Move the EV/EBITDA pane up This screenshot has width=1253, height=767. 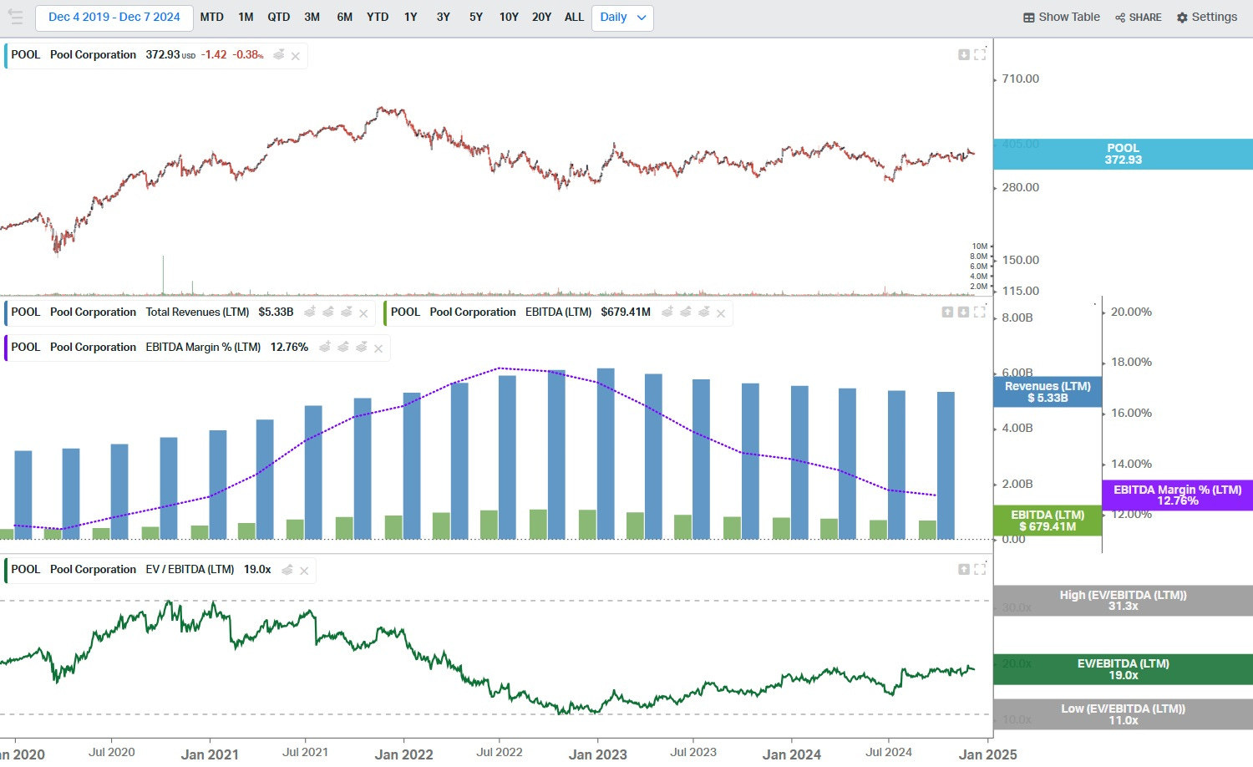tap(964, 569)
